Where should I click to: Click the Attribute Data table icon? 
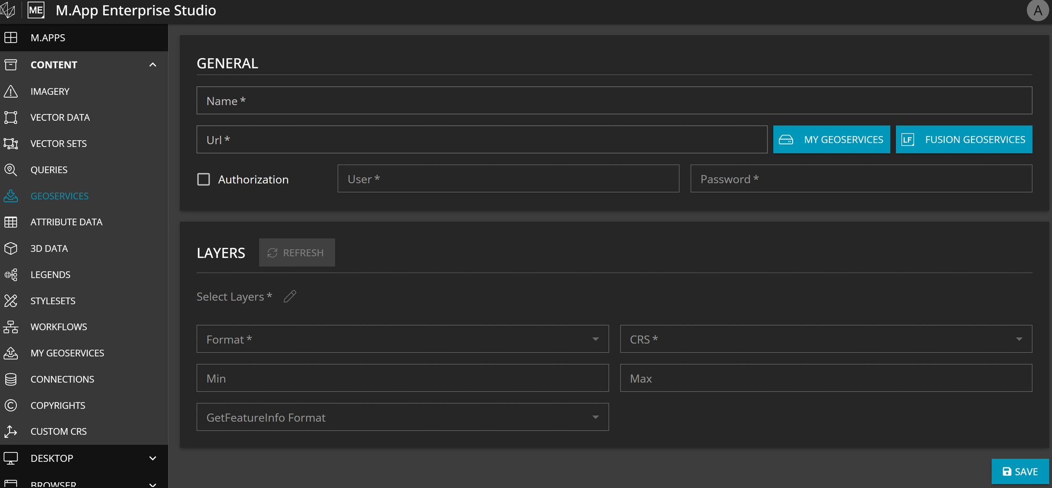point(11,222)
